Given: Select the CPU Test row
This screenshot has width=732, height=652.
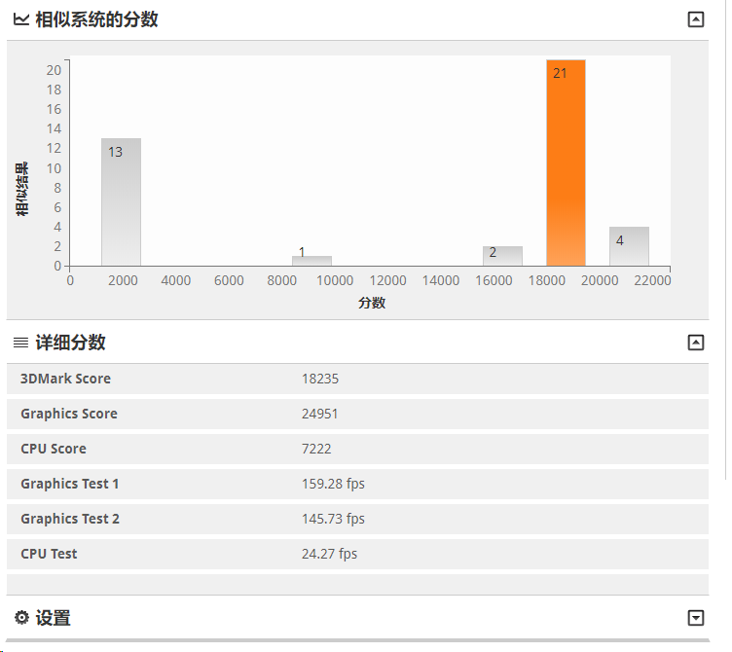Looking at the screenshot, I should pyautogui.click(x=357, y=554).
